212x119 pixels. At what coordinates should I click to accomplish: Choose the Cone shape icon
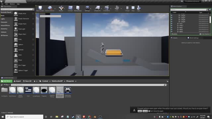(16, 55)
